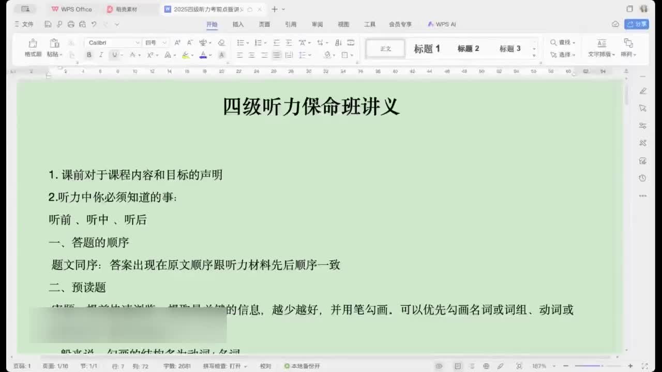Apply the blue font color A swatch
Viewport: 662px width, 372px height.
203,55
